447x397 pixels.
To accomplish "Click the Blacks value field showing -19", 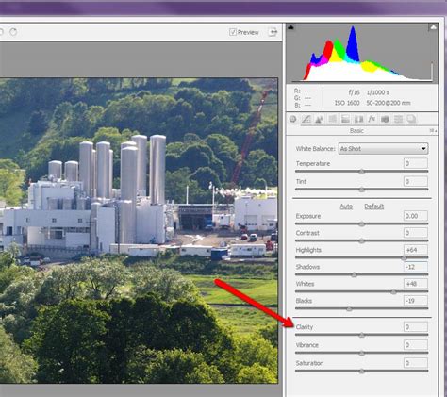I will (416, 301).
